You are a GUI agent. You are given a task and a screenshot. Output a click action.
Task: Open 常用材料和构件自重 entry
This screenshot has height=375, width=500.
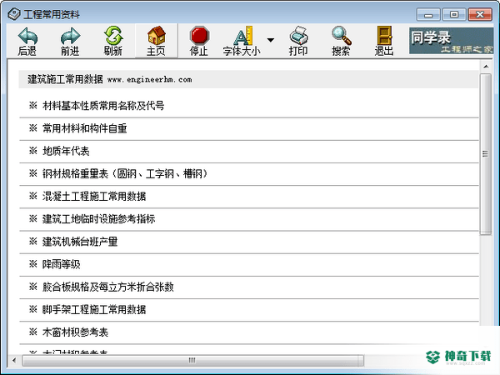pos(84,128)
